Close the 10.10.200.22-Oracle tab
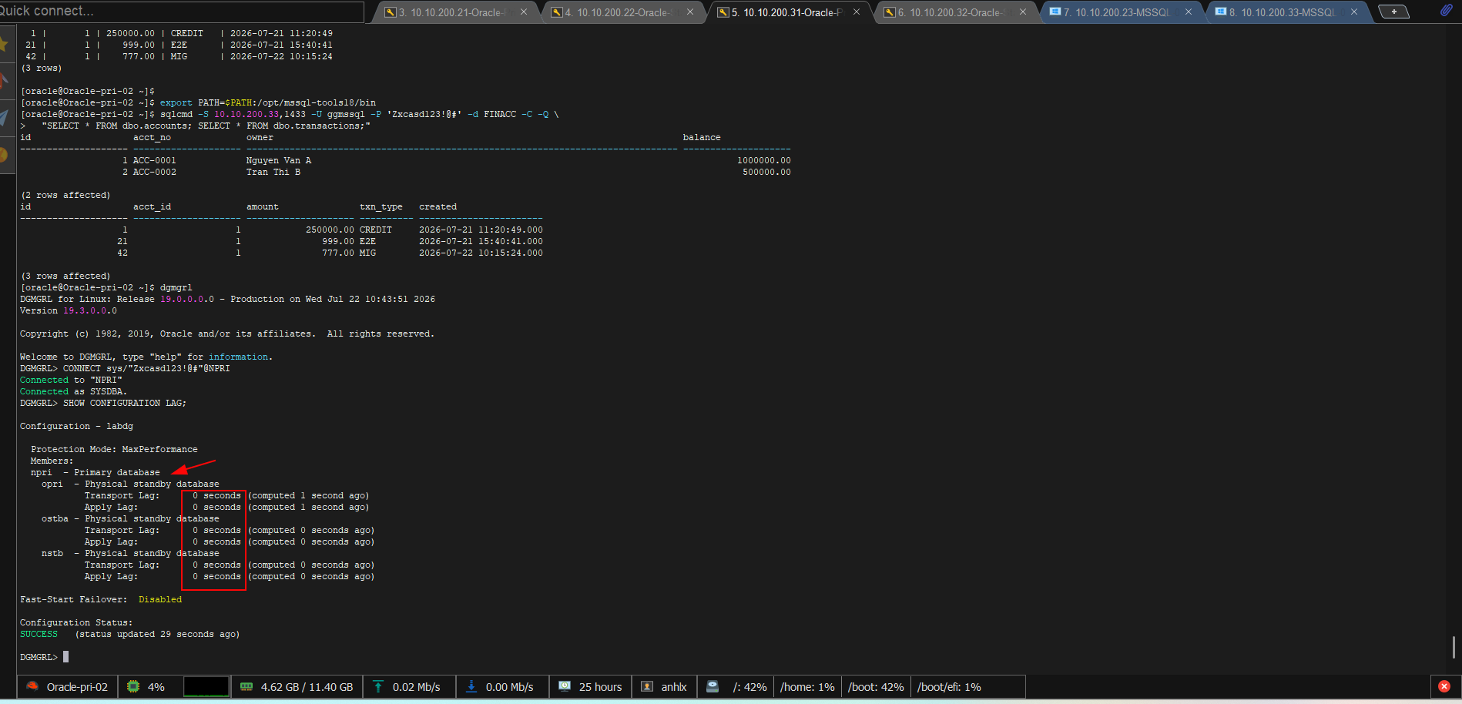 click(690, 12)
